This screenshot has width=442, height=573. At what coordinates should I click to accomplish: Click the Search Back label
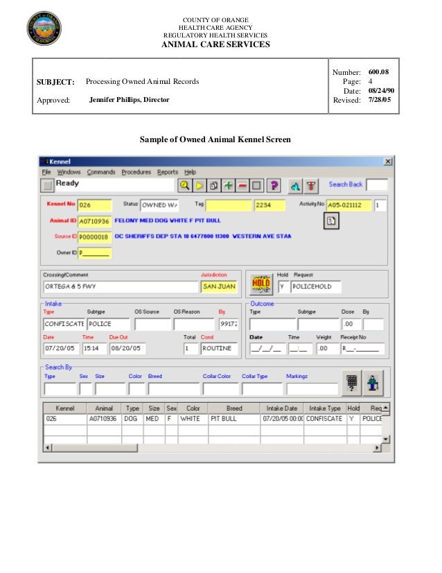pos(345,185)
